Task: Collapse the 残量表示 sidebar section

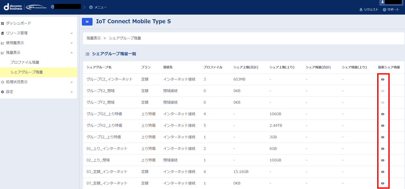Action: [x=38, y=52]
